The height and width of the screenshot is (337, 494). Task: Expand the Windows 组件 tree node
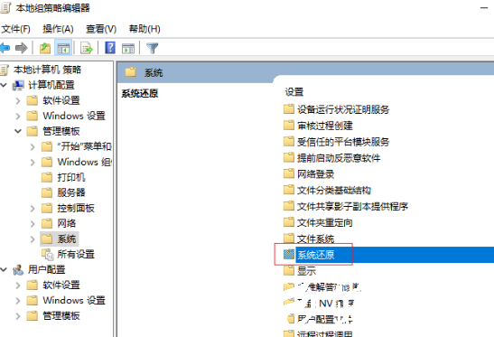tap(33, 162)
